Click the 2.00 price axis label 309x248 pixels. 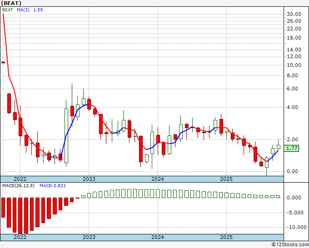(292, 139)
